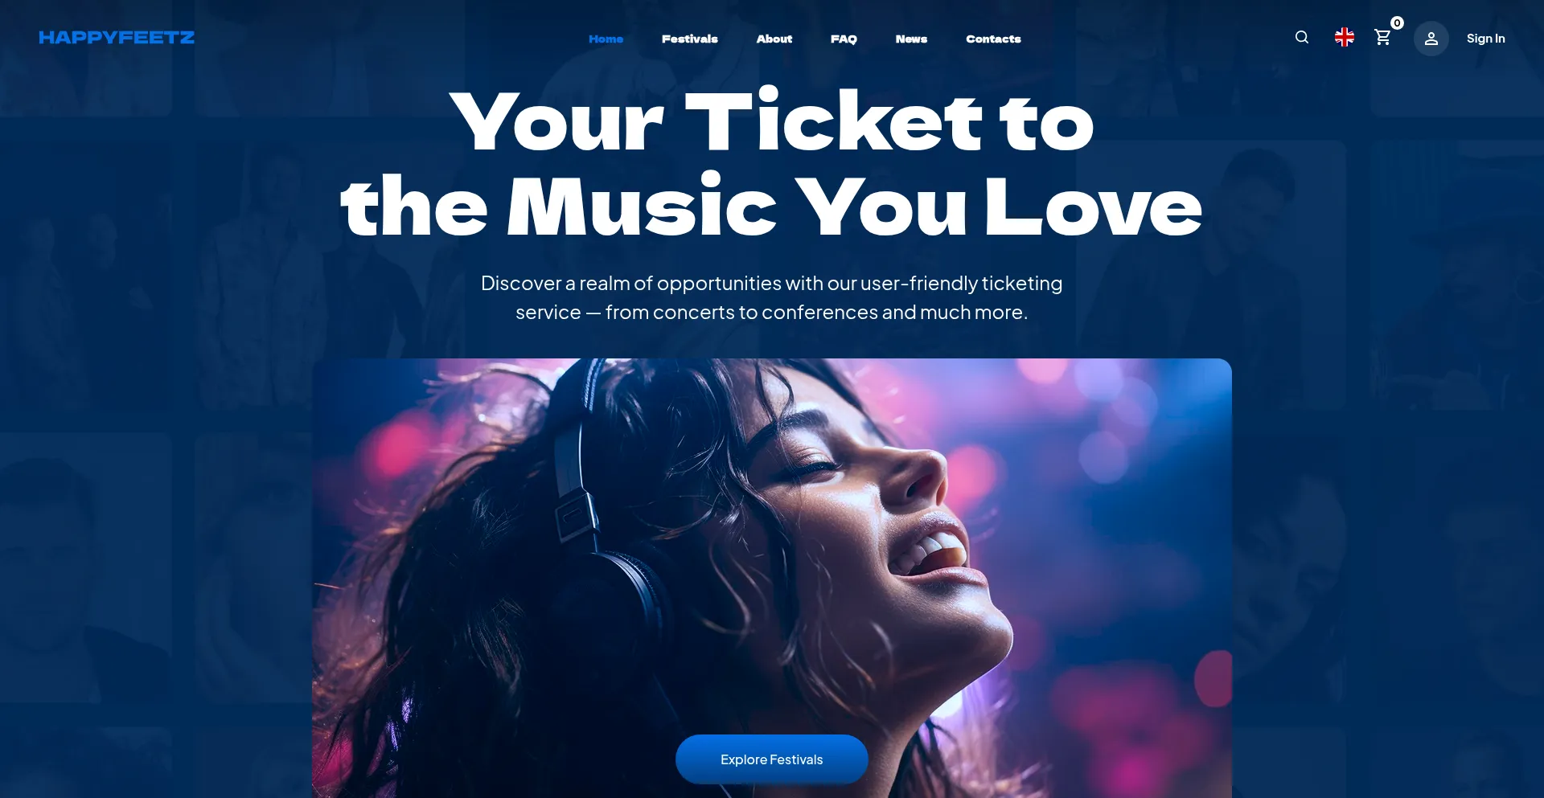Click the 'the Music You Love' headline line
1544x798 pixels.
click(x=772, y=206)
